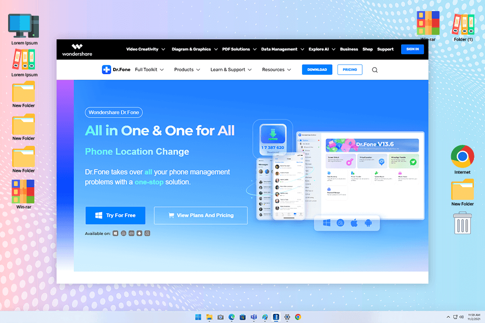Click the SIGN IN button
Viewport: 485px width, 323px height.
coord(412,49)
